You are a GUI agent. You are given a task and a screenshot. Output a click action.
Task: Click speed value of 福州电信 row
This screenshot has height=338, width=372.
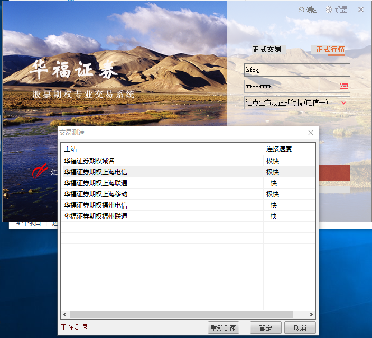(x=274, y=205)
